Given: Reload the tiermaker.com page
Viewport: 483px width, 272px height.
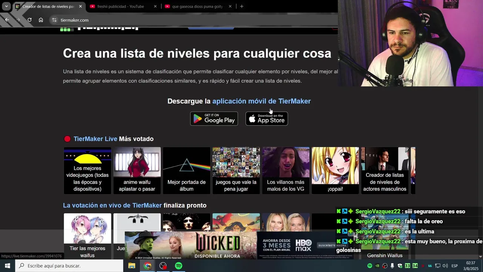Looking at the screenshot, I should click(29, 20).
